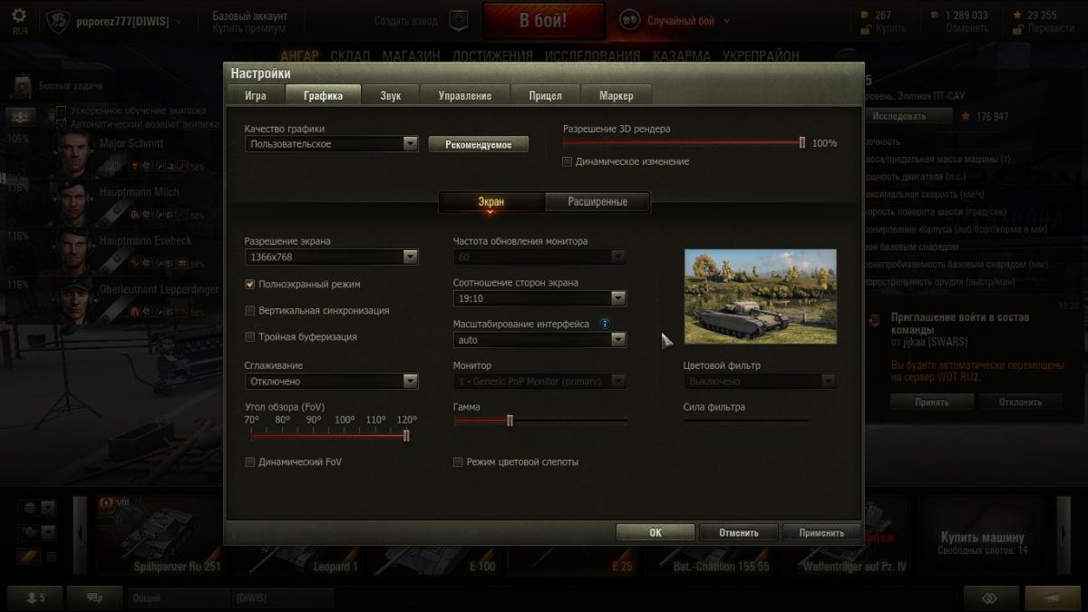Open the Сглаживание dropdown
Image resolution: width=1088 pixels, height=612 pixels.
(x=331, y=381)
